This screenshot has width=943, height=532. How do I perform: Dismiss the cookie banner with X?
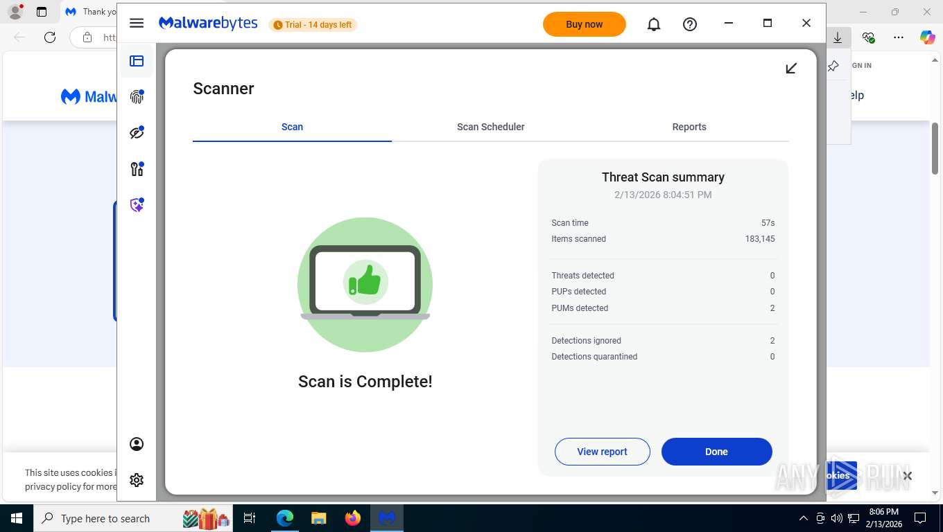[x=908, y=476]
